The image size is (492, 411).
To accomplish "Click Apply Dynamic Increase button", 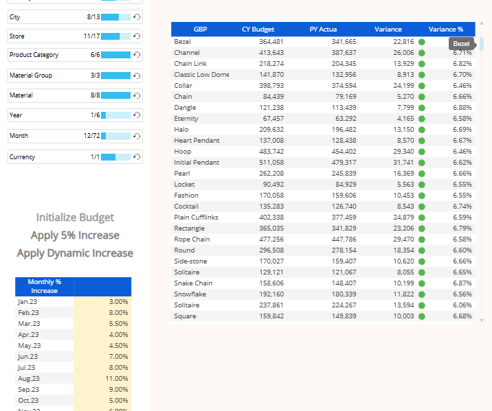I will [75, 253].
